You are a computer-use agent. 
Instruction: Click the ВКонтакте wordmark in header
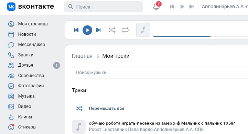click(x=36, y=7)
